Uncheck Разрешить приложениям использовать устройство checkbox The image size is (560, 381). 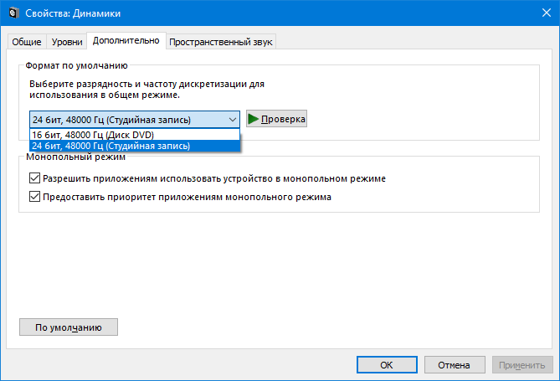[x=34, y=178]
